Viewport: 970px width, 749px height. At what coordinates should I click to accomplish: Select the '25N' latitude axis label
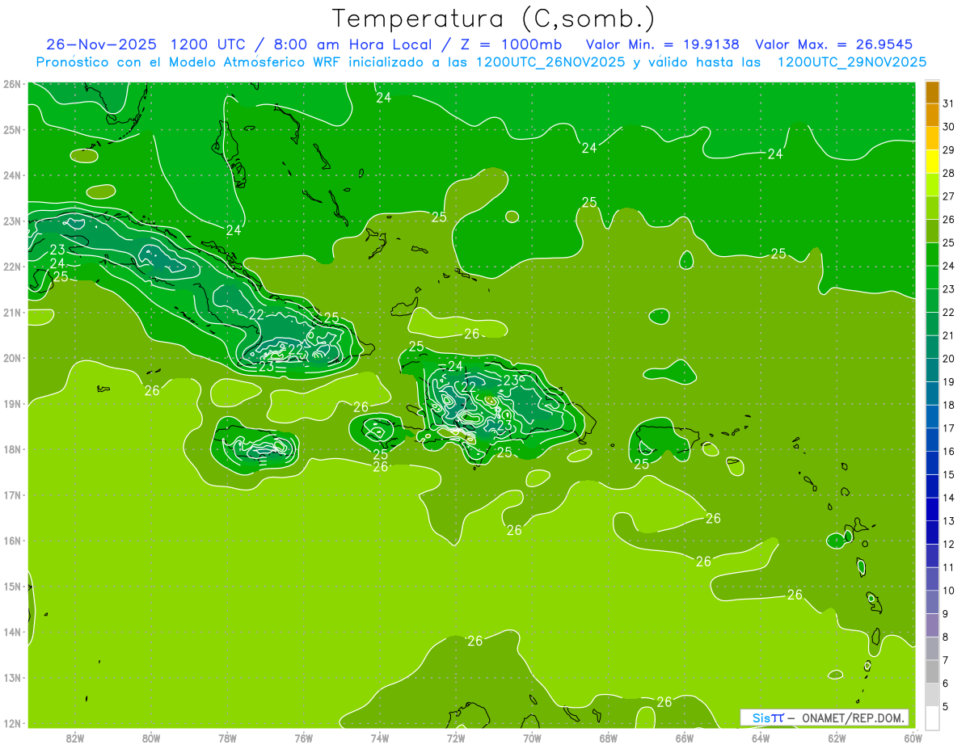[x=12, y=129]
